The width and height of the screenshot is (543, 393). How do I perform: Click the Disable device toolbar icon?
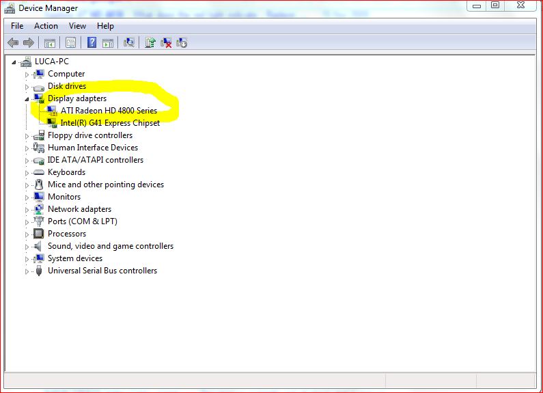pos(182,42)
